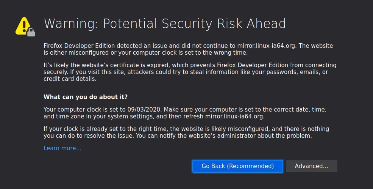Click the words "Risk Ahead" in the heading

point(251,24)
